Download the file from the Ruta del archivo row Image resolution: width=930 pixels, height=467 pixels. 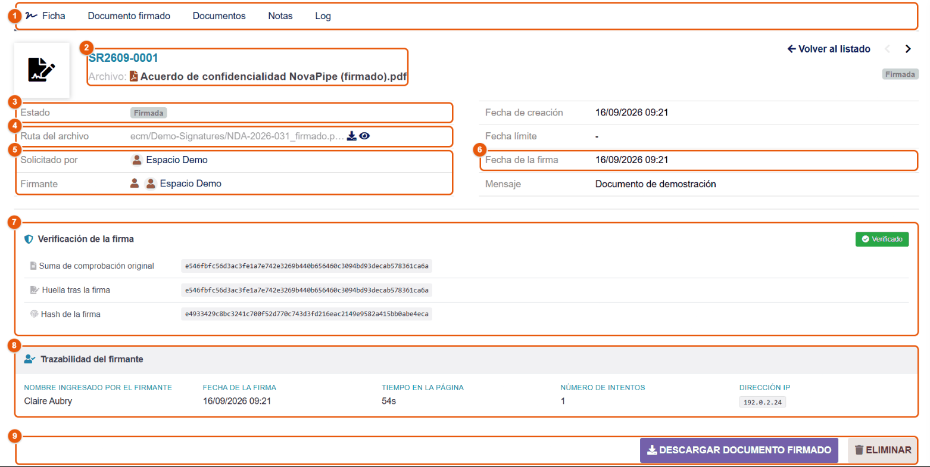click(x=352, y=136)
